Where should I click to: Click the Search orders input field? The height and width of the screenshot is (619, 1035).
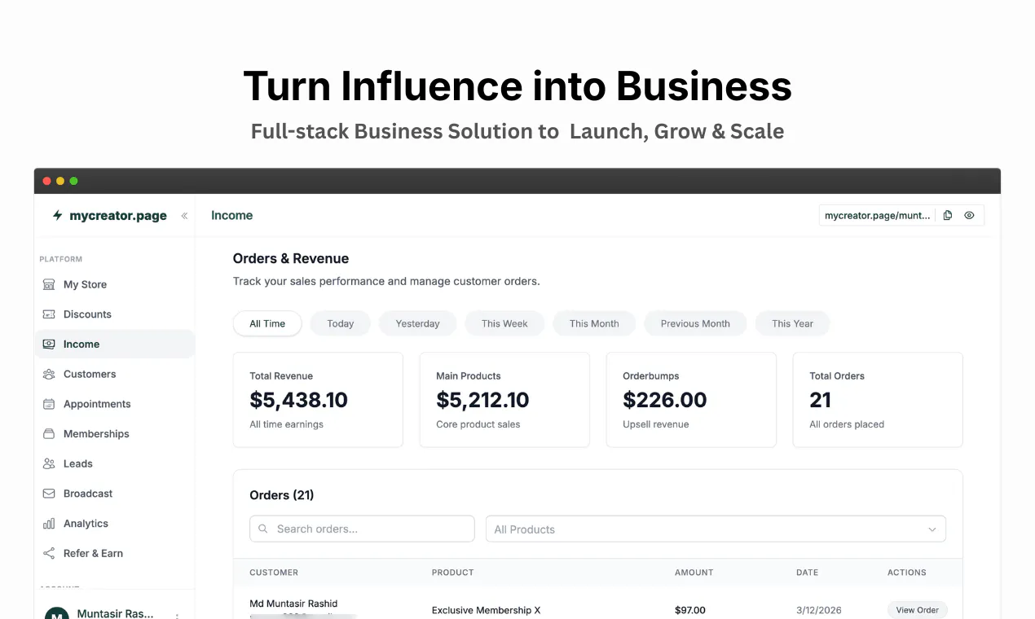click(x=362, y=529)
